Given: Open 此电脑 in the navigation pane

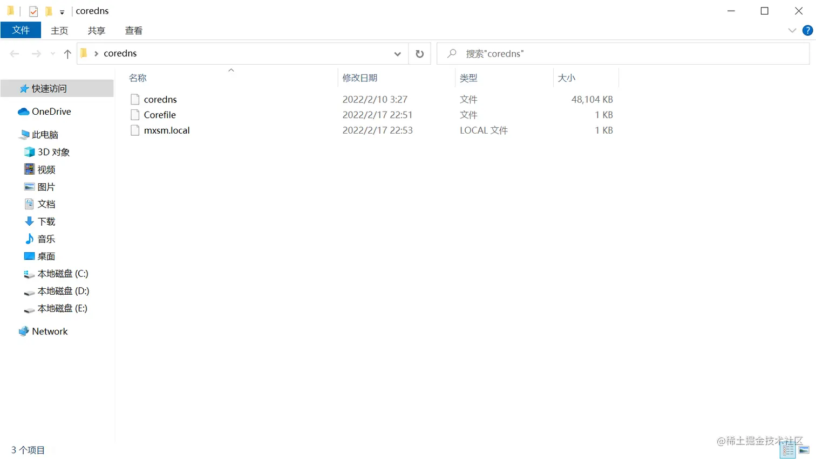Looking at the screenshot, I should (x=45, y=135).
